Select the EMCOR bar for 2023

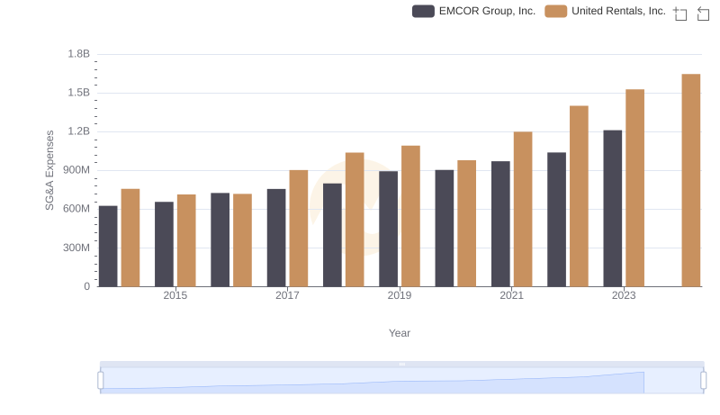[613, 209]
